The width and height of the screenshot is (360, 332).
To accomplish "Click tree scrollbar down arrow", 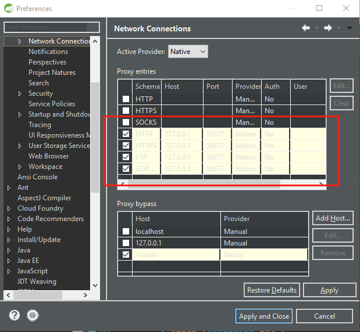I will (x=95, y=286).
